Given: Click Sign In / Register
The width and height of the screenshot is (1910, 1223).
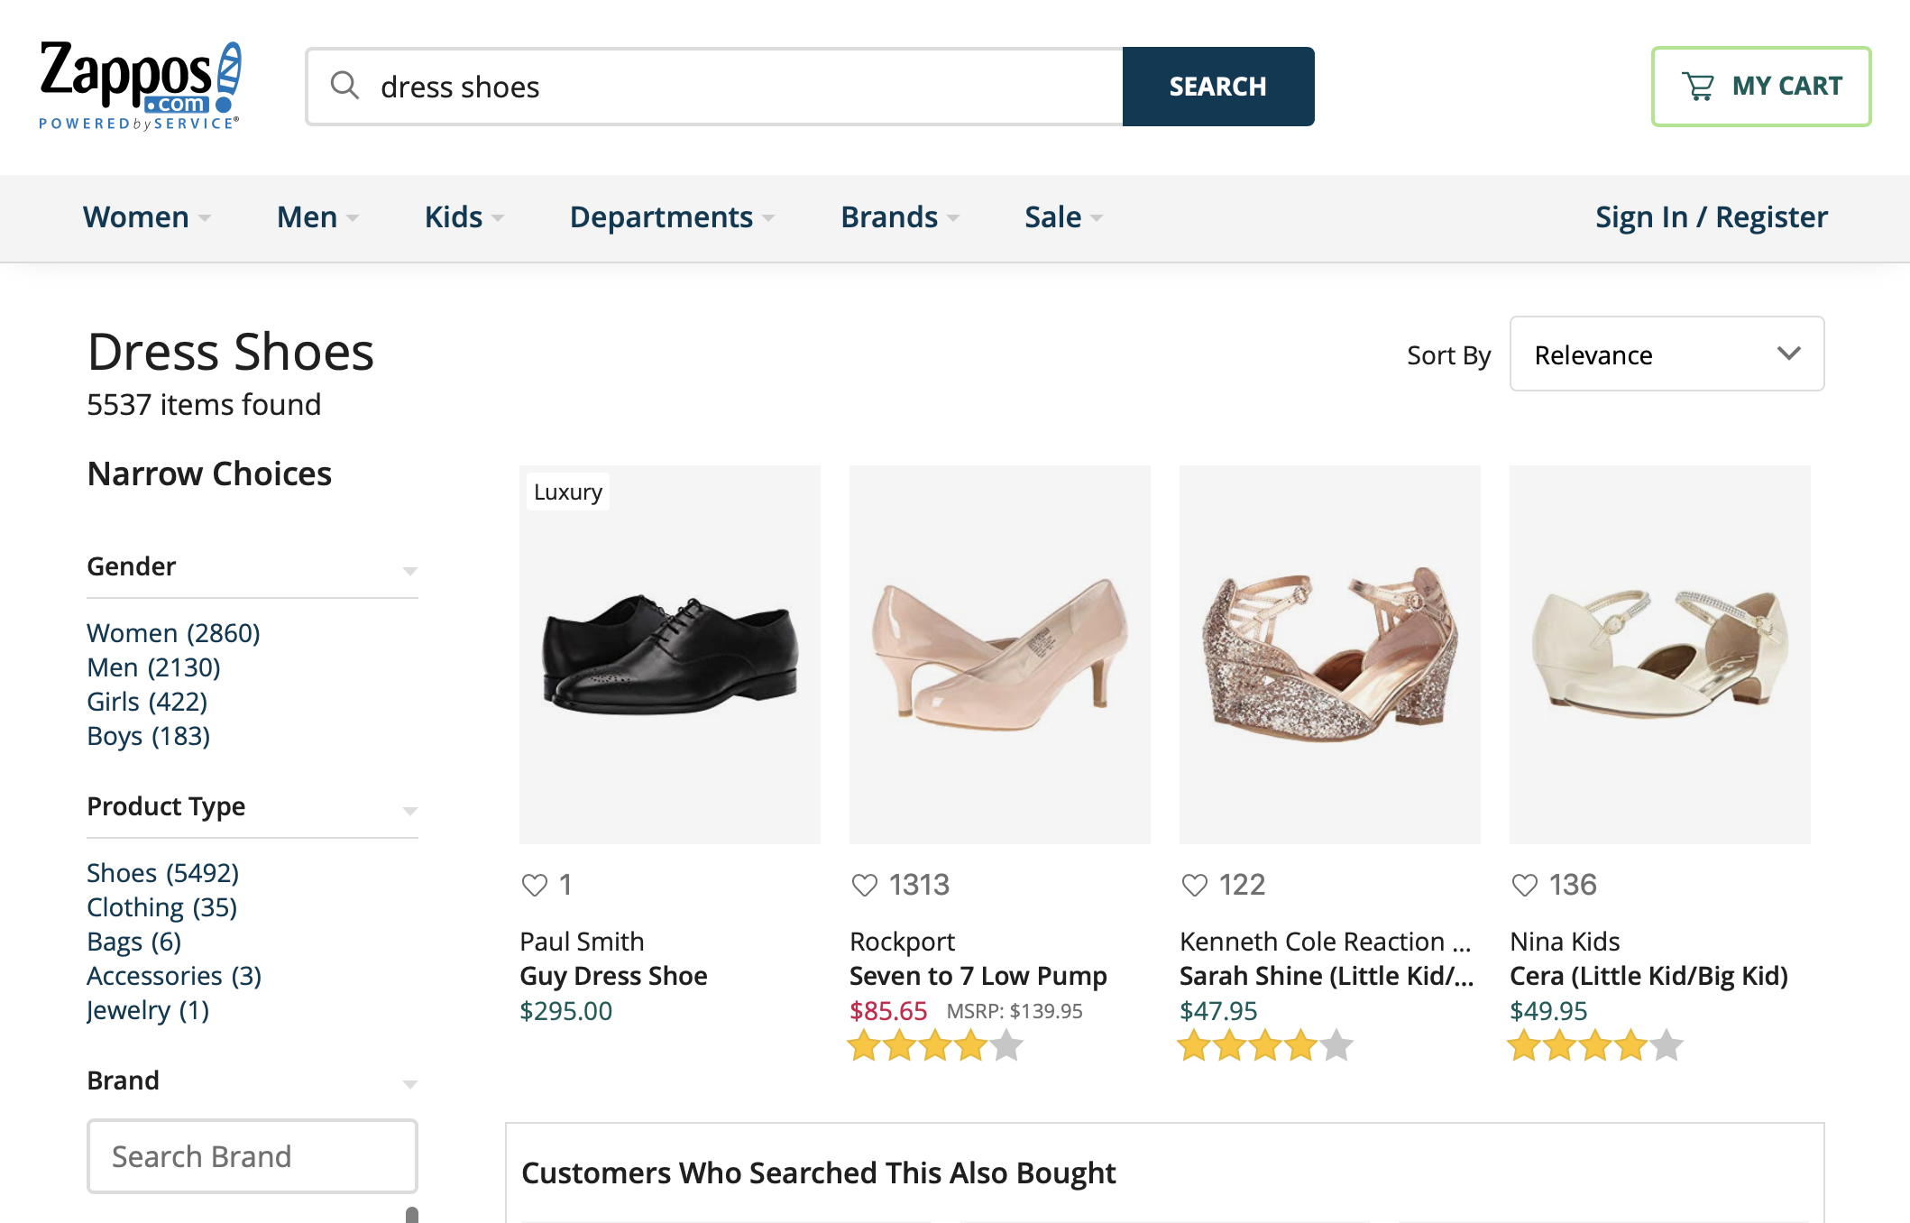Looking at the screenshot, I should 1712,217.
